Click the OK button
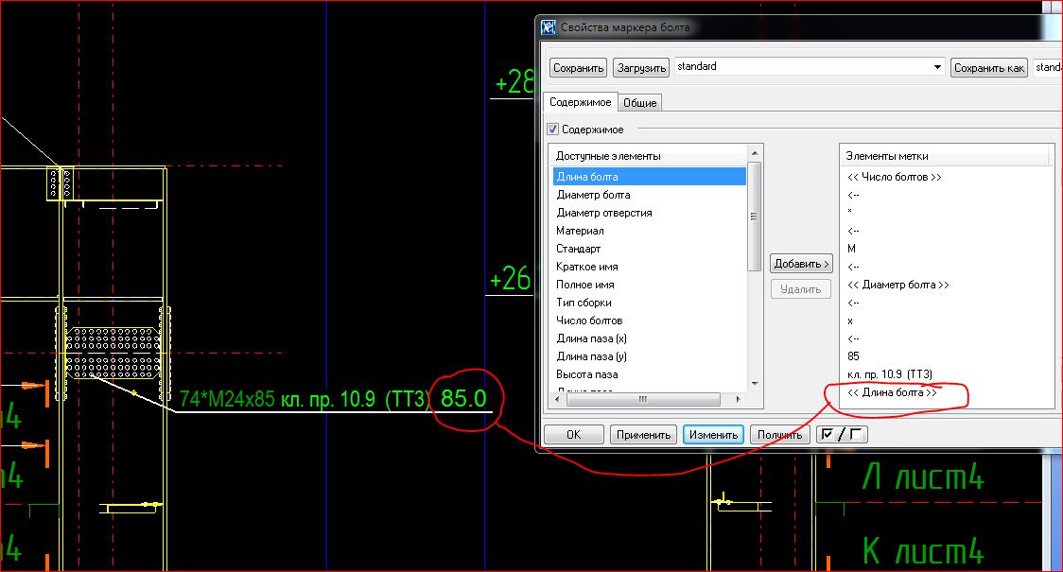Screen dimensions: 1063x572 (573, 435)
